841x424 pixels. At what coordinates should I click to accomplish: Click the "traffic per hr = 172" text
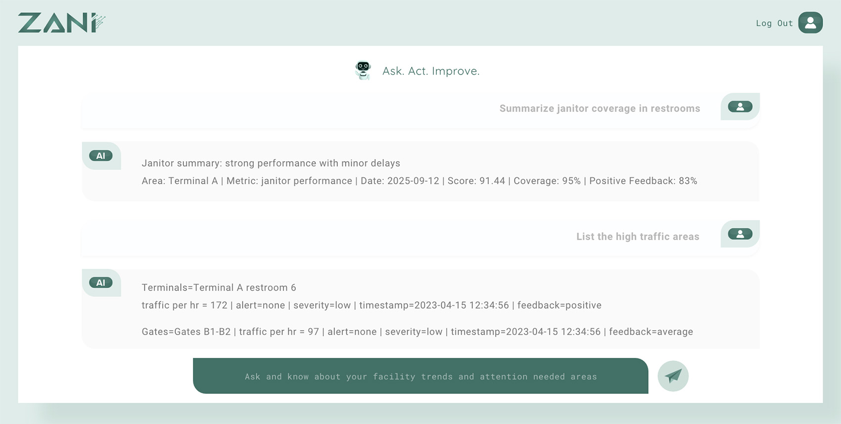[x=184, y=305]
